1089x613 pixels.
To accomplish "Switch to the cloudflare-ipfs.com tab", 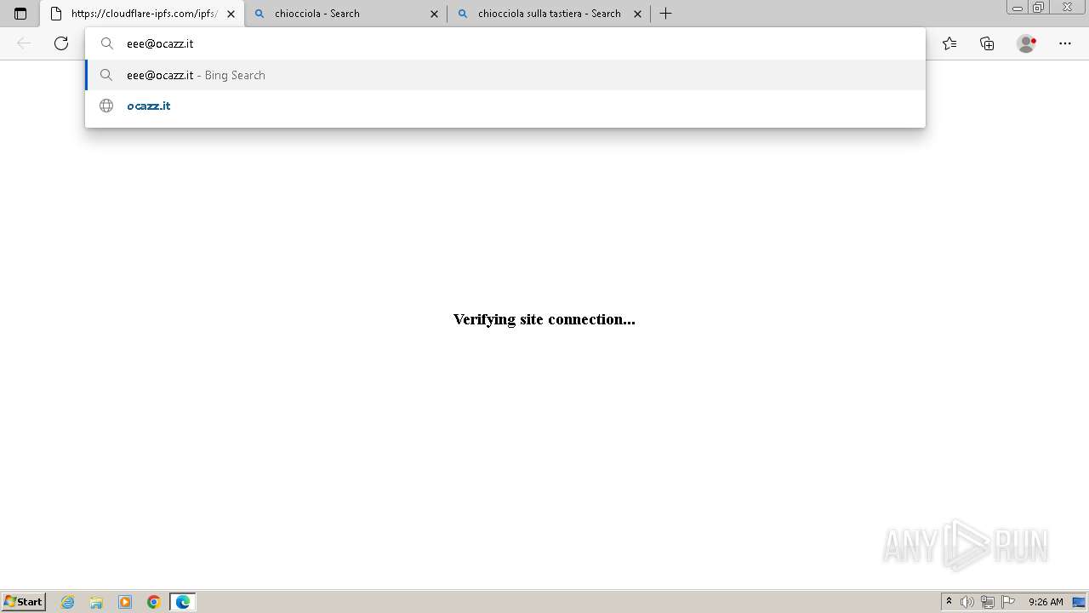I will [142, 14].
